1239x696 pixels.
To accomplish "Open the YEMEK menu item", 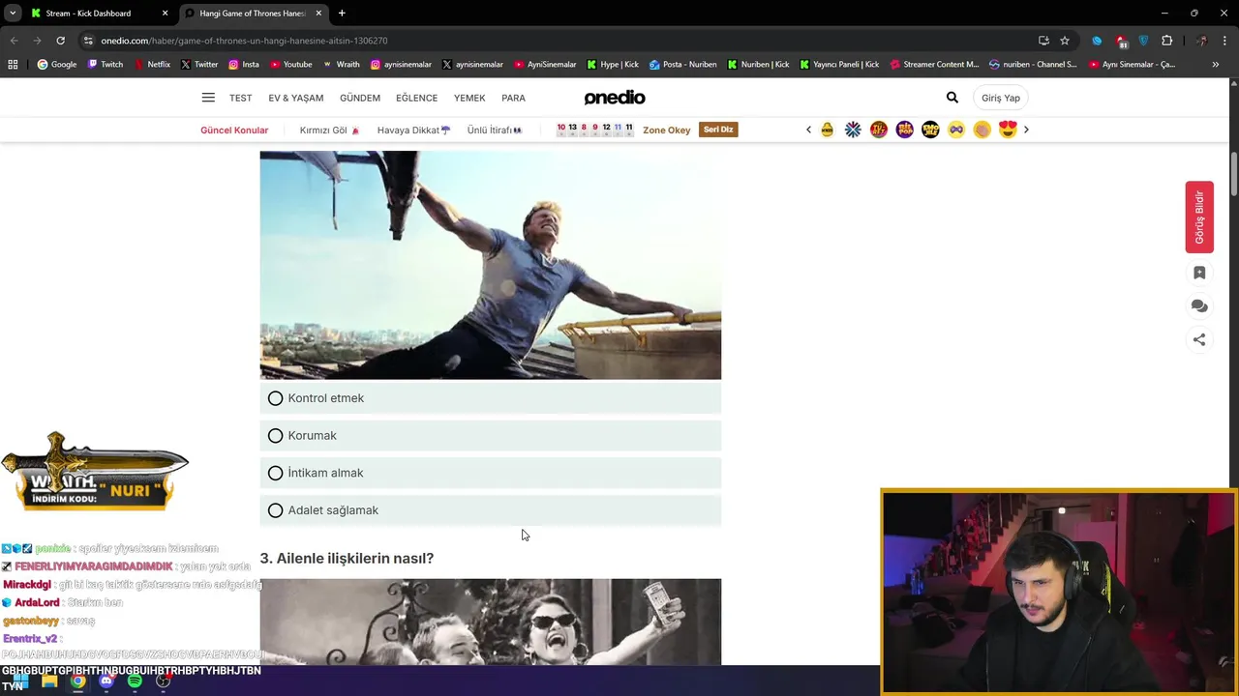I will pos(469,98).
